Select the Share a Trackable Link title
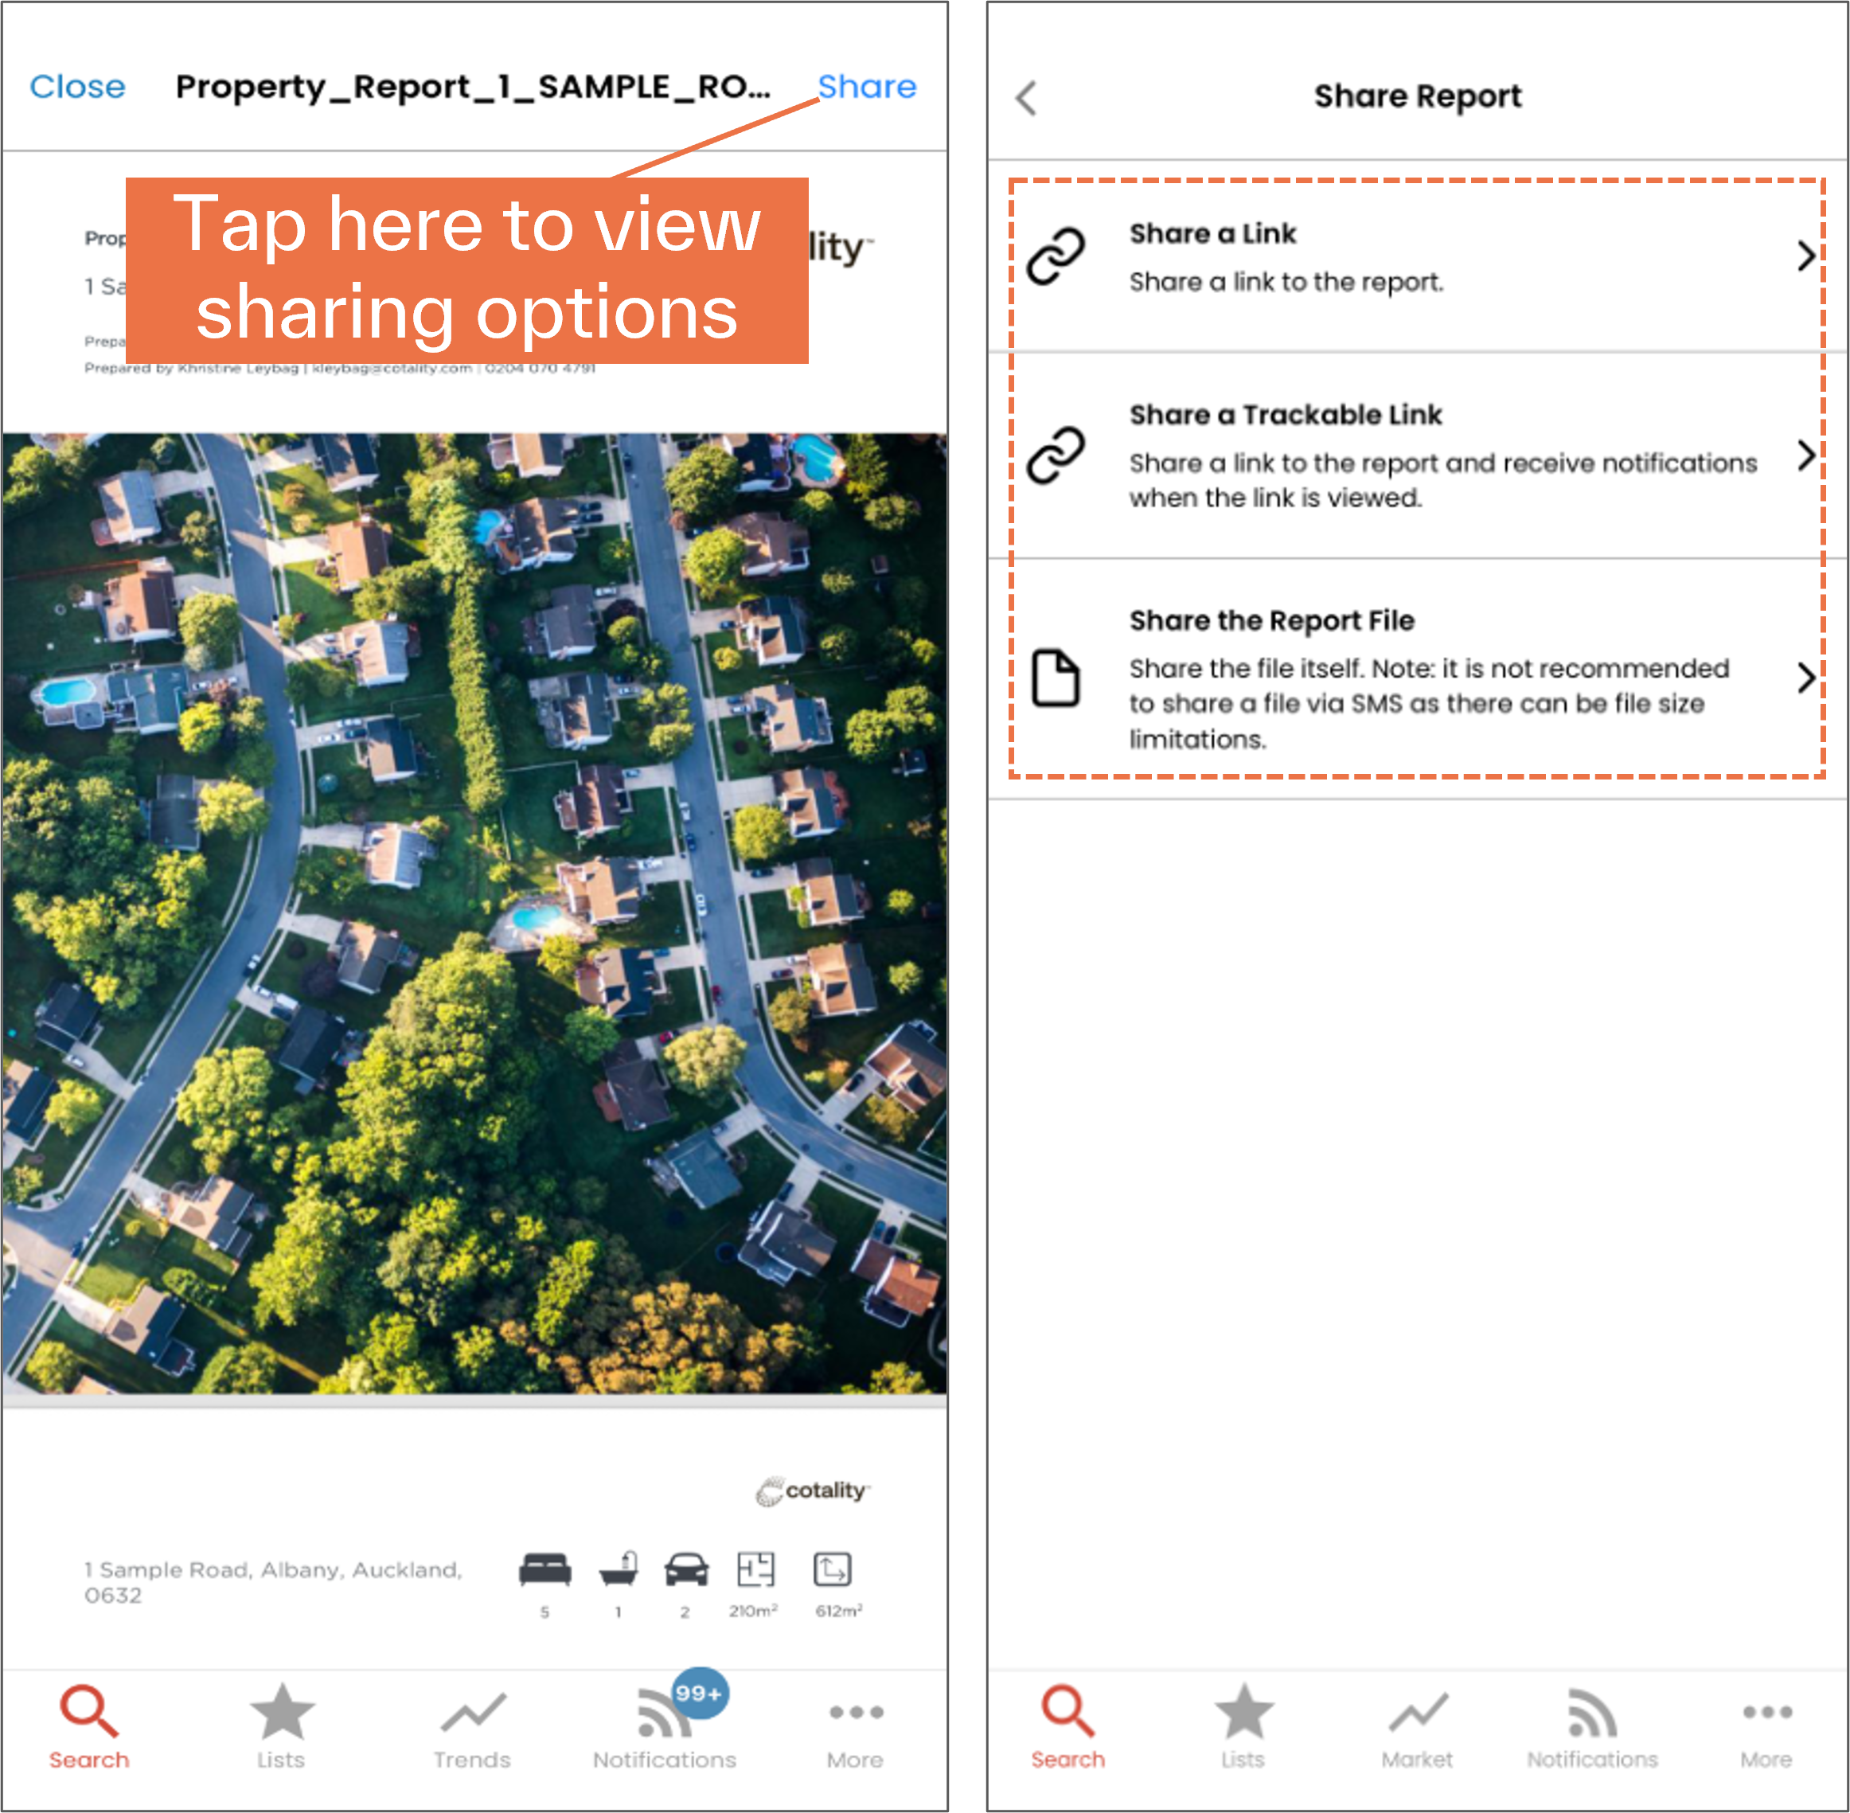Image resolution: width=1850 pixels, height=1813 pixels. pos(1286,414)
